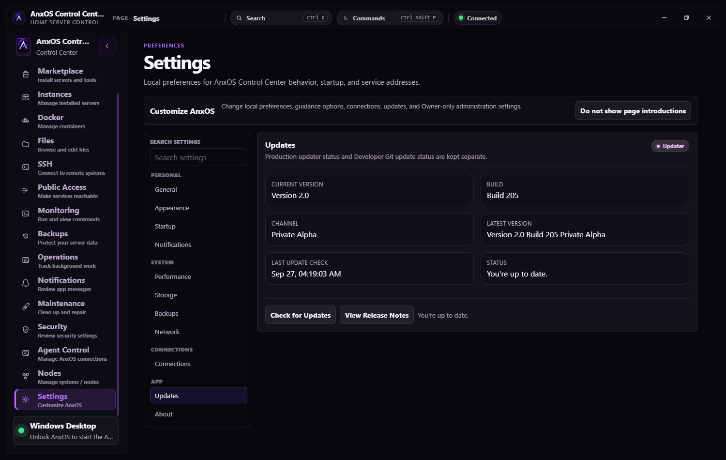Click the Nodes cluster icon

pyautogui.click(x=26, y=376)
